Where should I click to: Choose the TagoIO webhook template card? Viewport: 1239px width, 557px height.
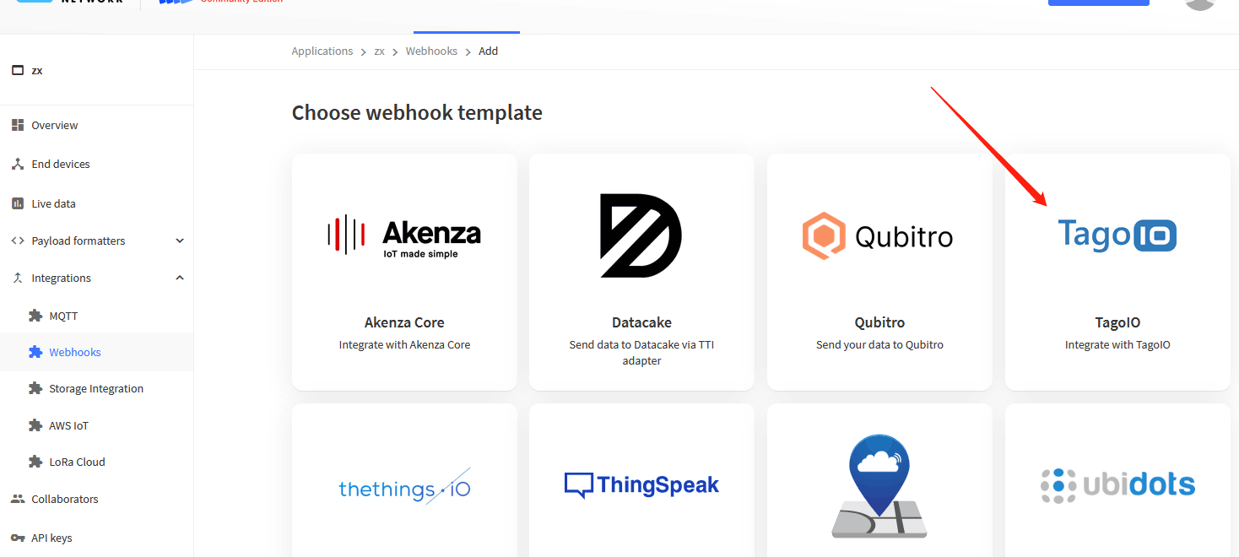click(1117, 272)
